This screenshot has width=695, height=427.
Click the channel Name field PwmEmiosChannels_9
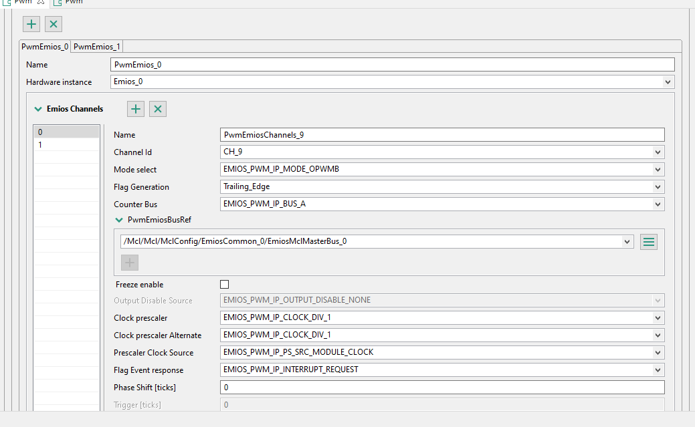[441, 135]
